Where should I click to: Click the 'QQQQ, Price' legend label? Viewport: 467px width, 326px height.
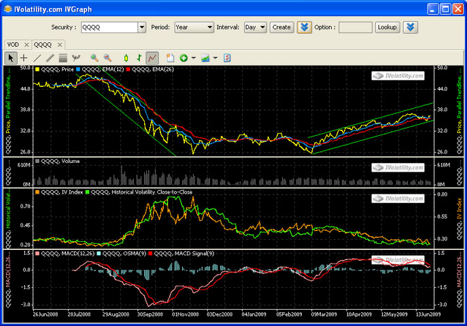(x=57, y=69)
